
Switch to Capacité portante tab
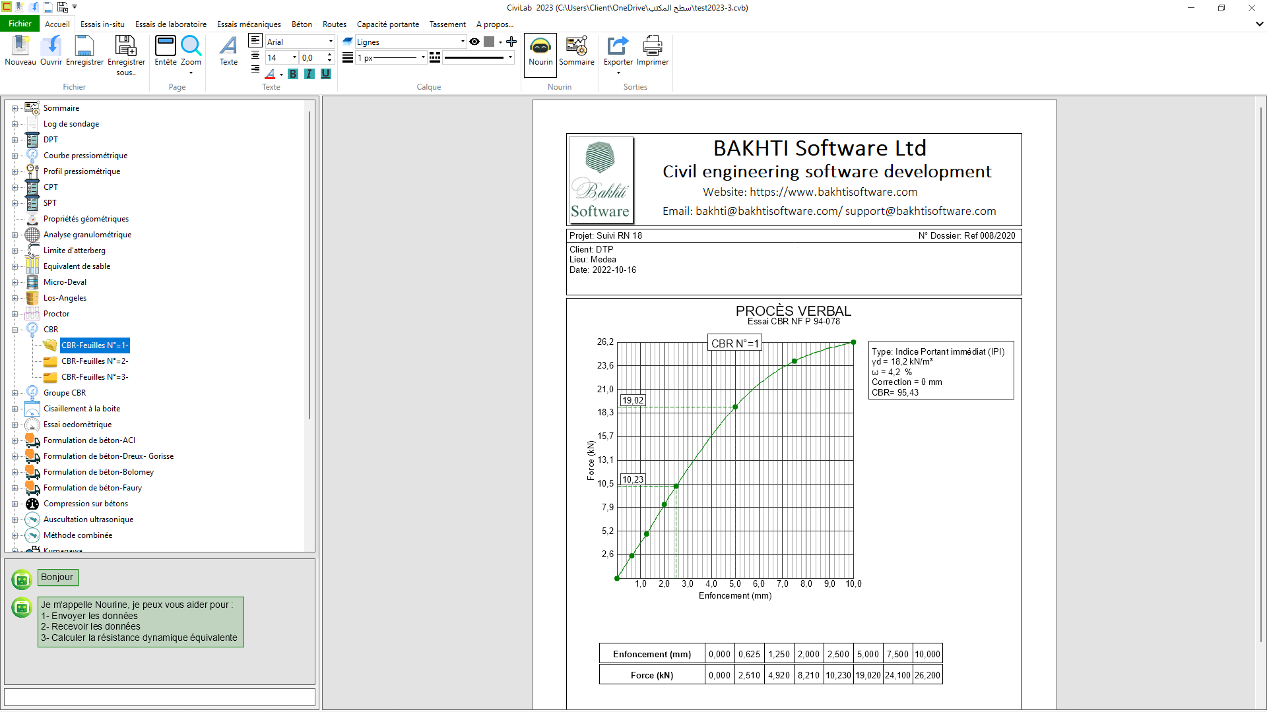[x=388, y=24]
